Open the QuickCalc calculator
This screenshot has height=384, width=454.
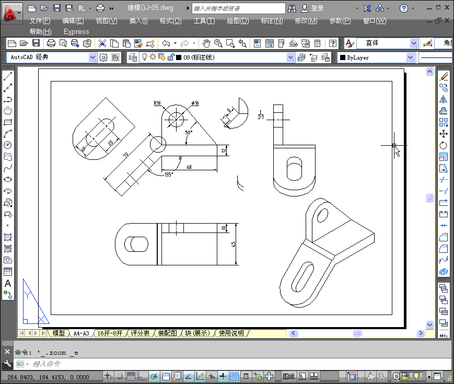[317, 43]
